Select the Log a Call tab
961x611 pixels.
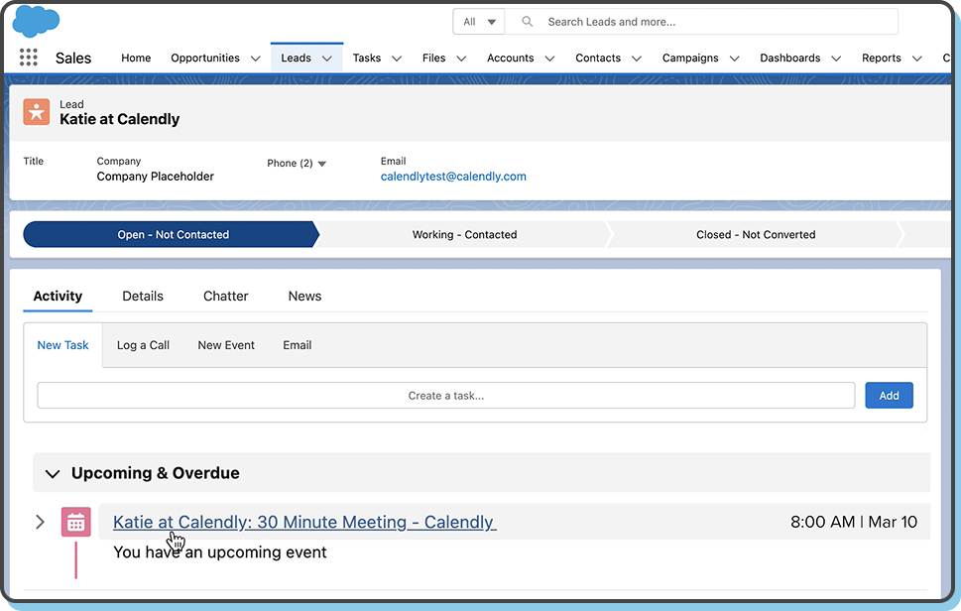pos(143,345)
